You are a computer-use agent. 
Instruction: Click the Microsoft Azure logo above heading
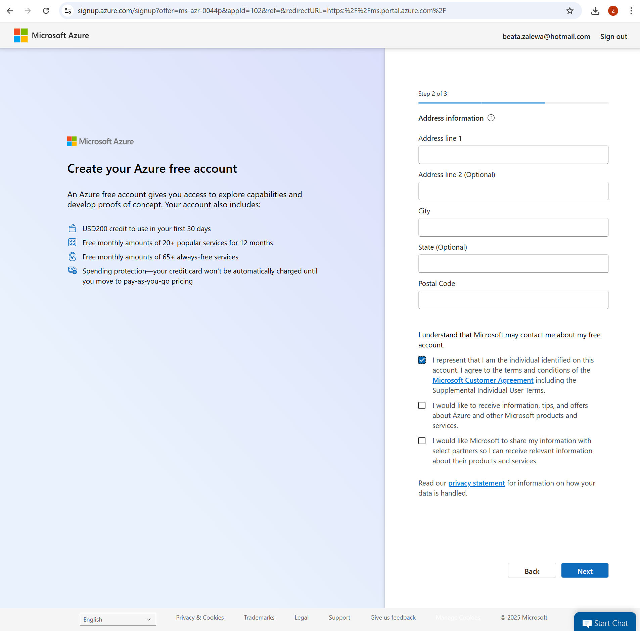(x=100, y=141)
